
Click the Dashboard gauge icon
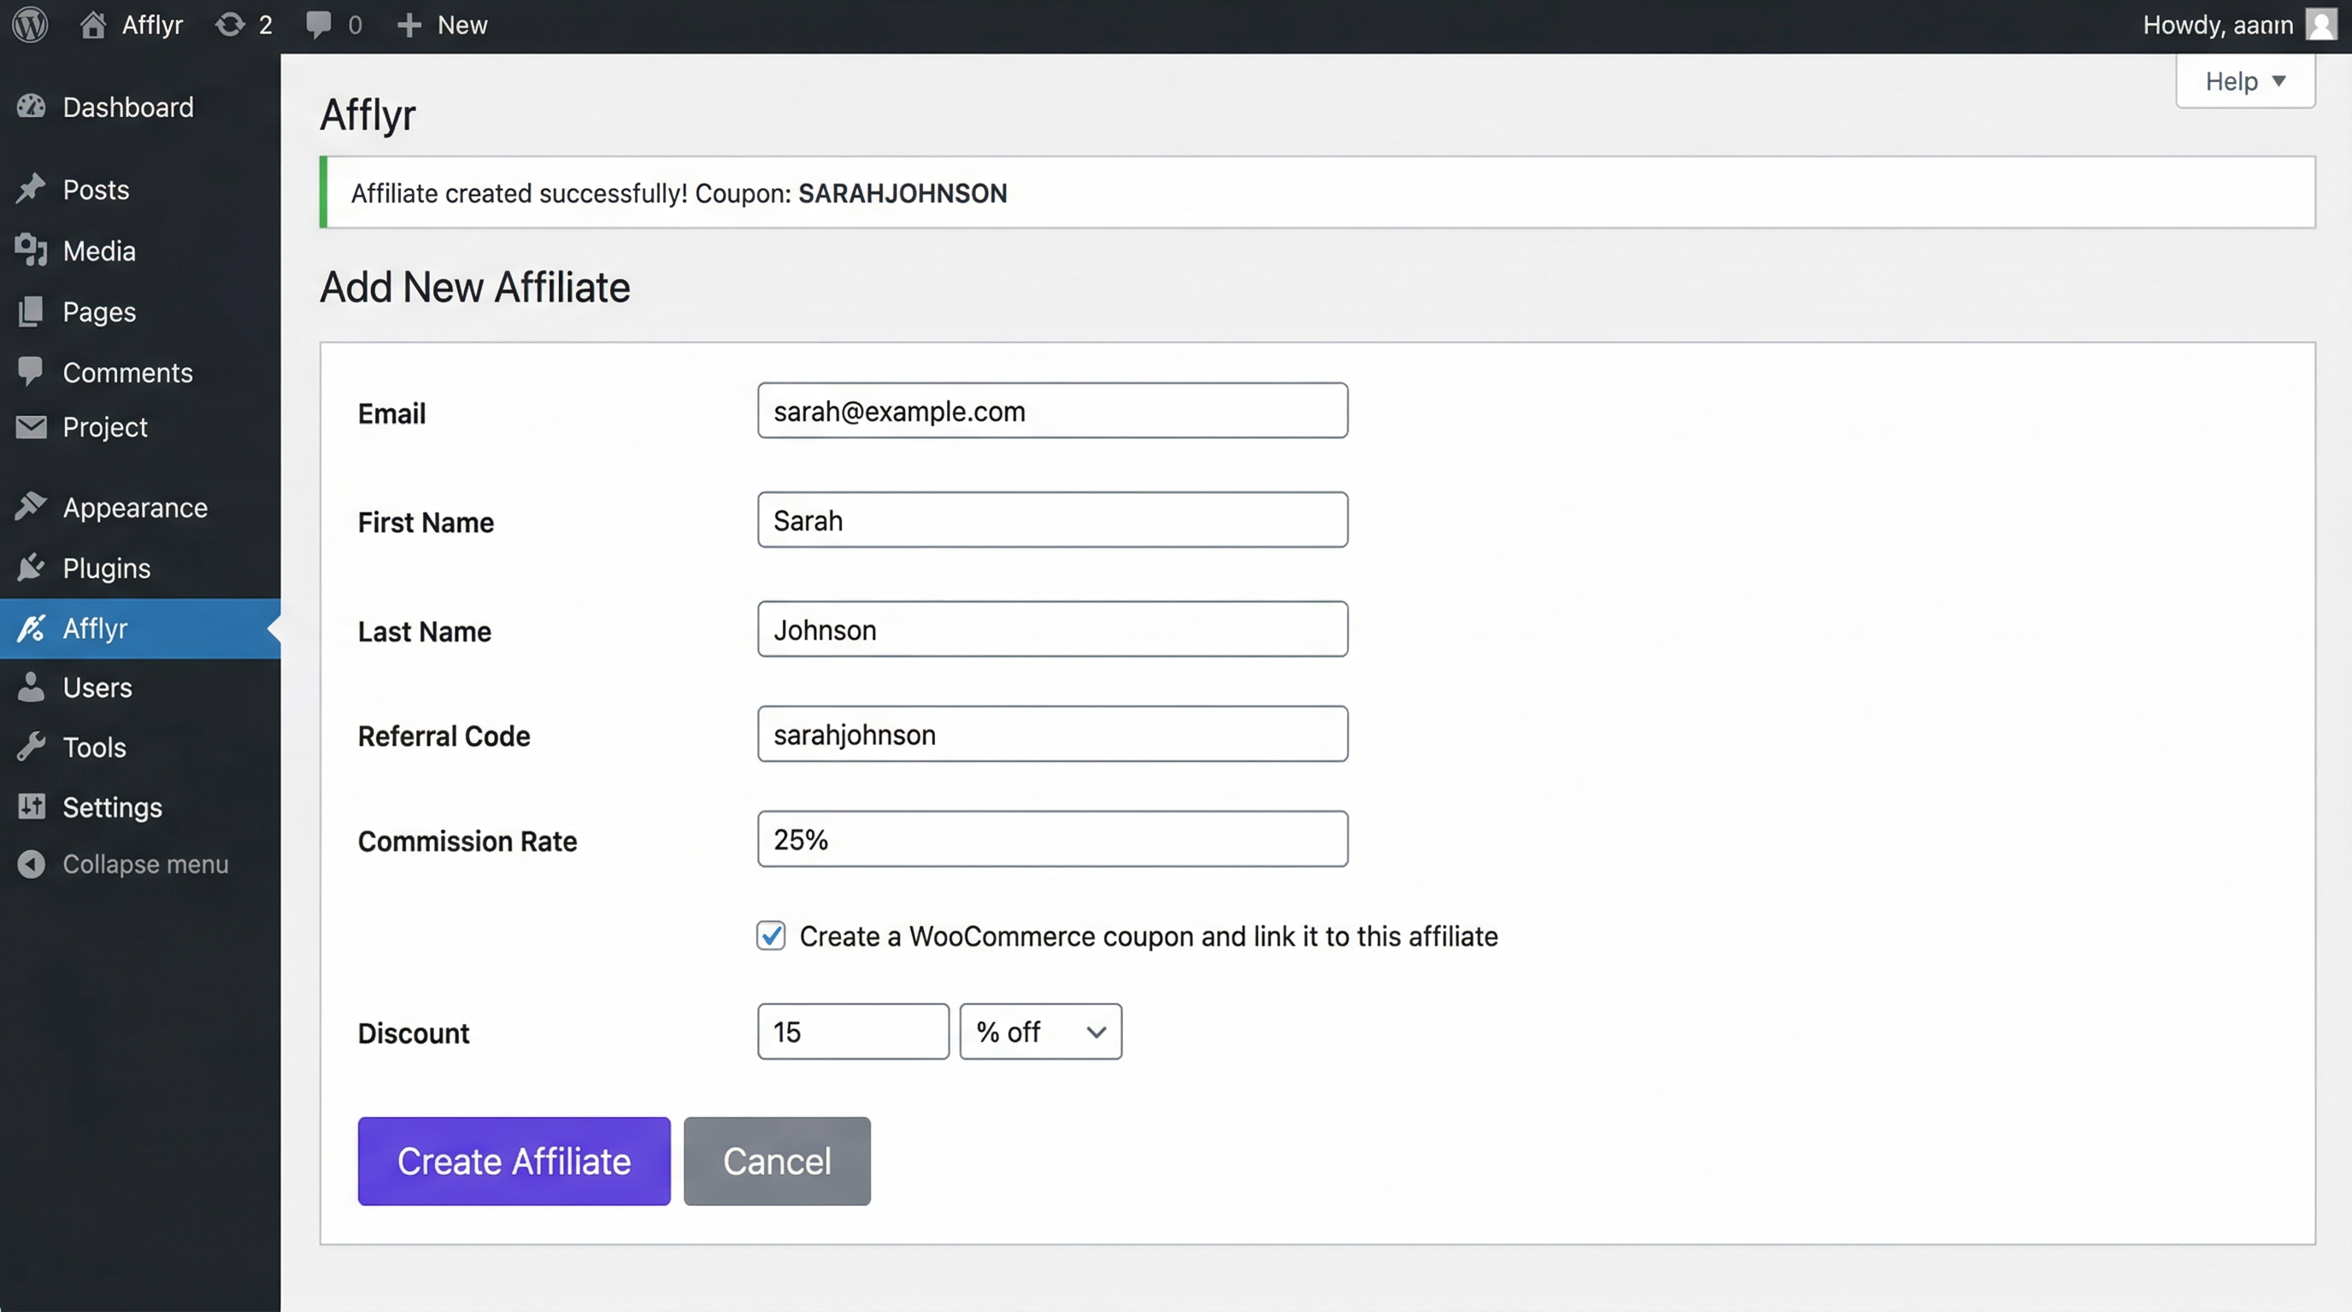(x=31, y=107)
